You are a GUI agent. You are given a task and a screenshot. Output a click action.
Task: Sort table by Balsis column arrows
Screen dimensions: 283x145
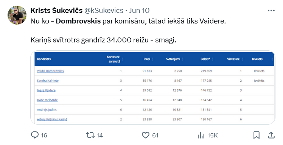pos(212,59)
